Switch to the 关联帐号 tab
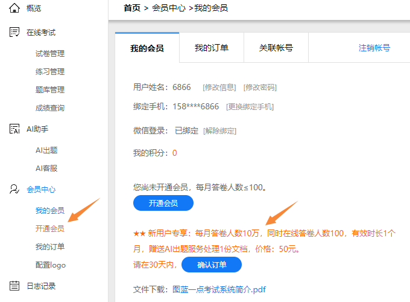 [x=276, y=48]
